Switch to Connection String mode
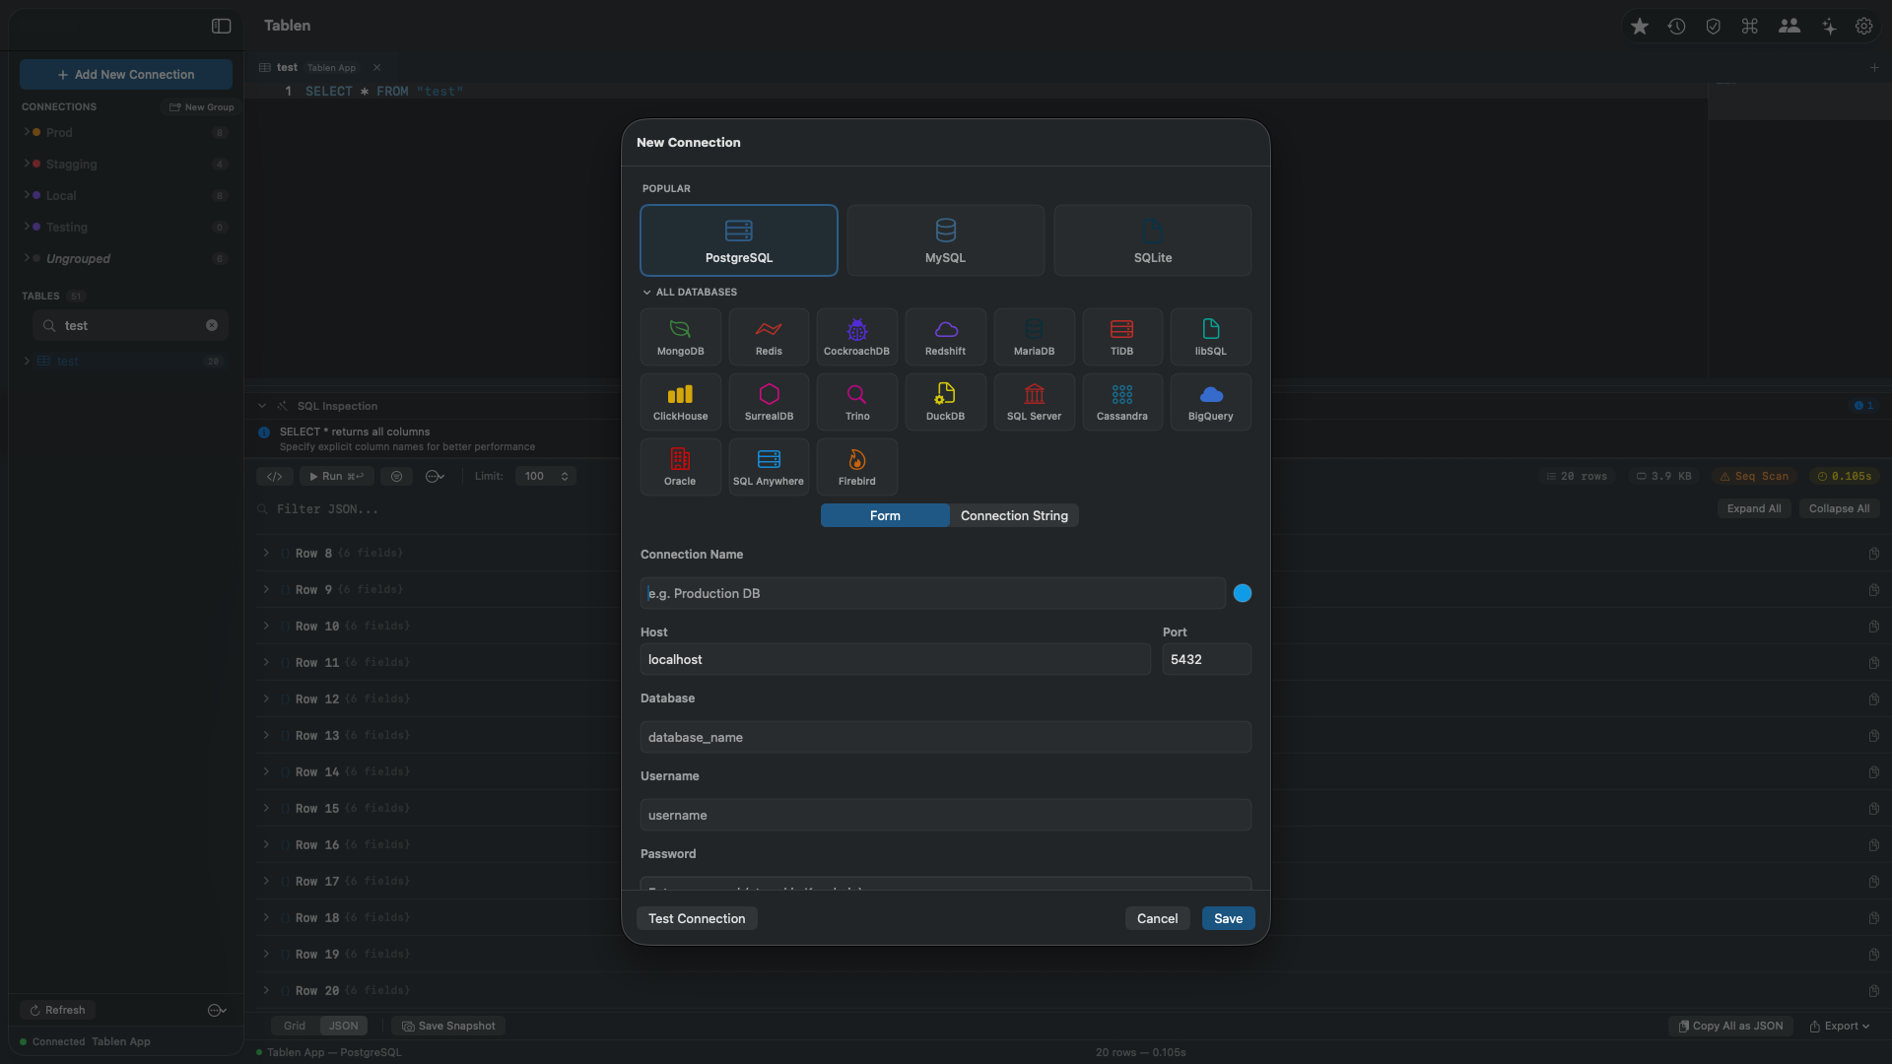 click(1013, 515)
